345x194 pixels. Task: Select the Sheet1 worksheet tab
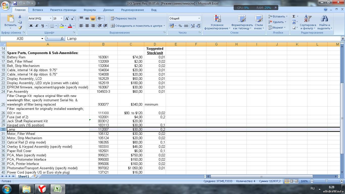23,176
